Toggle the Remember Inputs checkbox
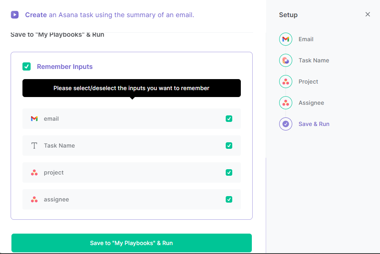380x254 pixels. point(27,66)
